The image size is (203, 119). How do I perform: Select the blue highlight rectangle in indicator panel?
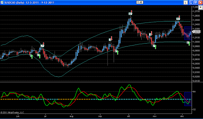(188, 99)
